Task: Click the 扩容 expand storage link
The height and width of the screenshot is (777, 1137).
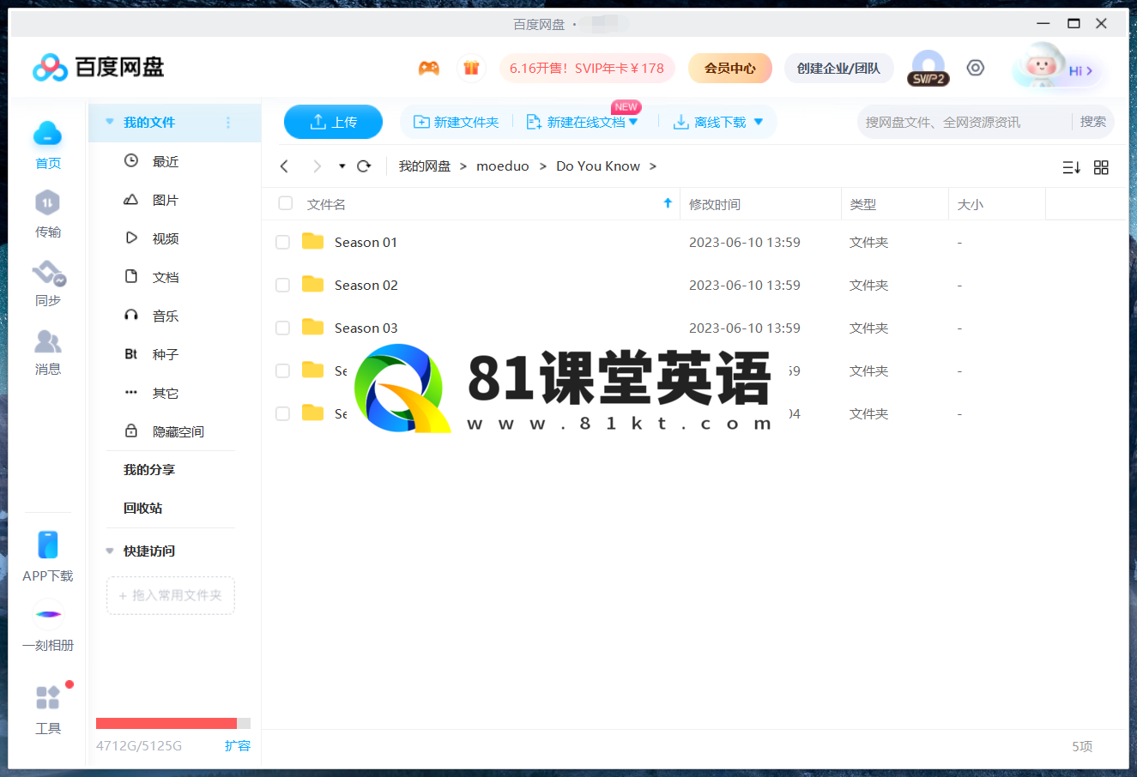Action: [238, 745]
